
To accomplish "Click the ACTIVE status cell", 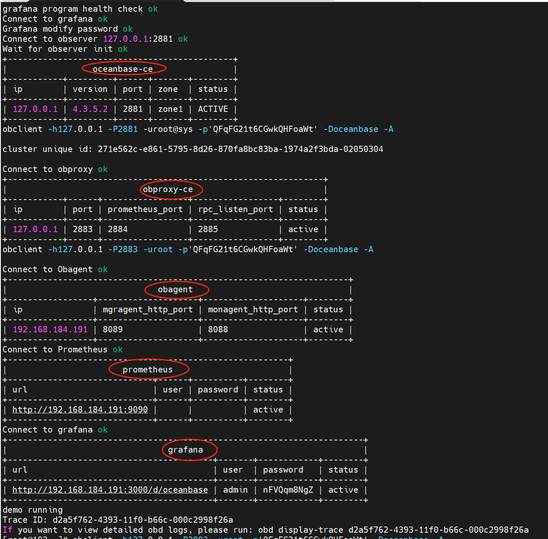I will (213, 109).
